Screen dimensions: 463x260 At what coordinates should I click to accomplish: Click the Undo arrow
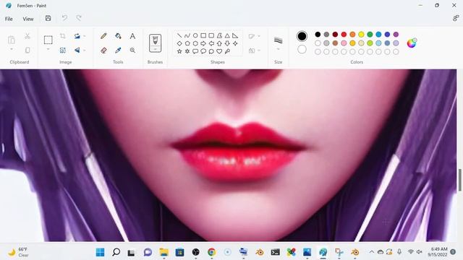pyautogui.click(x=64, y=18)
